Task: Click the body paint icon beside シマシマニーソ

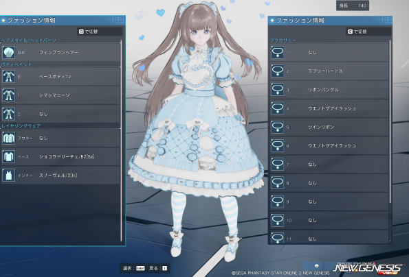Action: point(9,95)
